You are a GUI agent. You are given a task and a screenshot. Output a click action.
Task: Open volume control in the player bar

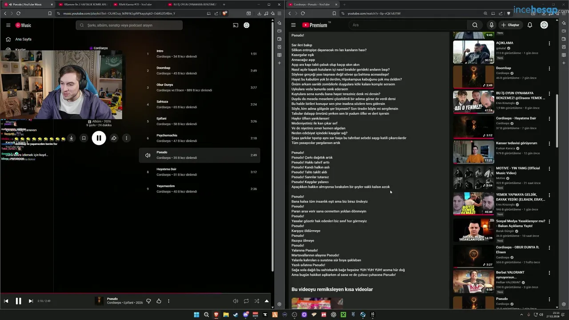click(x=236, y=301)
